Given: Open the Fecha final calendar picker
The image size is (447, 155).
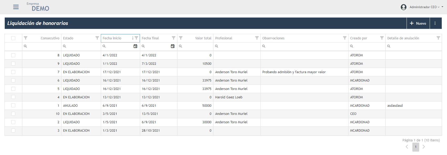Looking at the screenshot, I should click(x=173, y=46).
